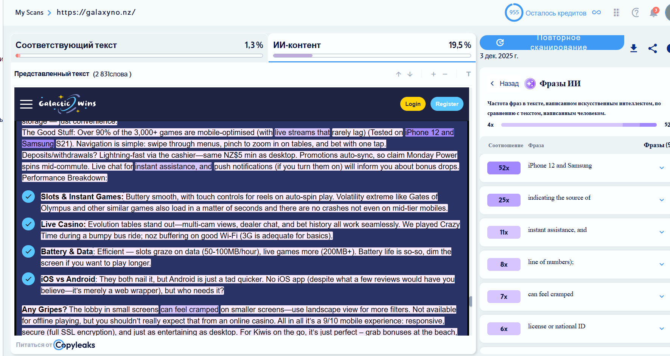Click the matched text 1,3% progress bar

(139, 56)
